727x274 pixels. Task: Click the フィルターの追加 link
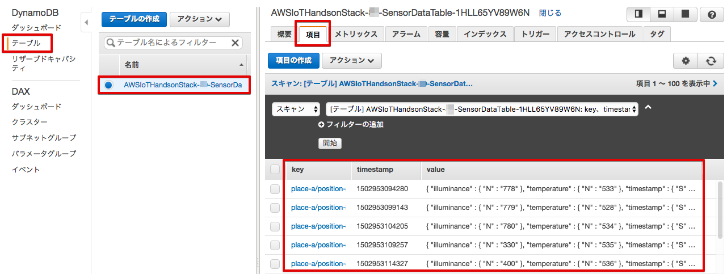click(x=355, y=124)
